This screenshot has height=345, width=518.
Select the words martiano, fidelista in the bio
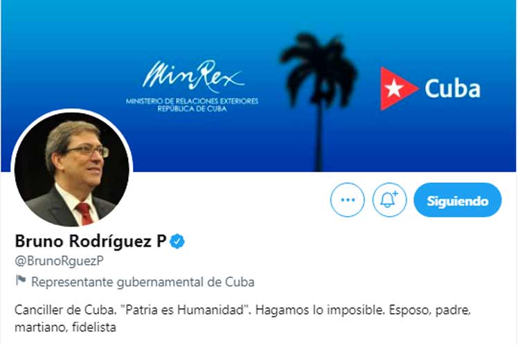click(x=65, y=328)
